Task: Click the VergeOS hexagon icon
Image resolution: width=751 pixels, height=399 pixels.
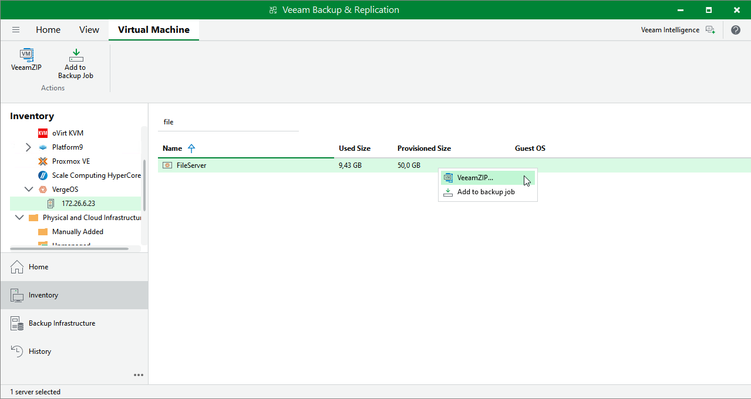Action: coord(43,190)
